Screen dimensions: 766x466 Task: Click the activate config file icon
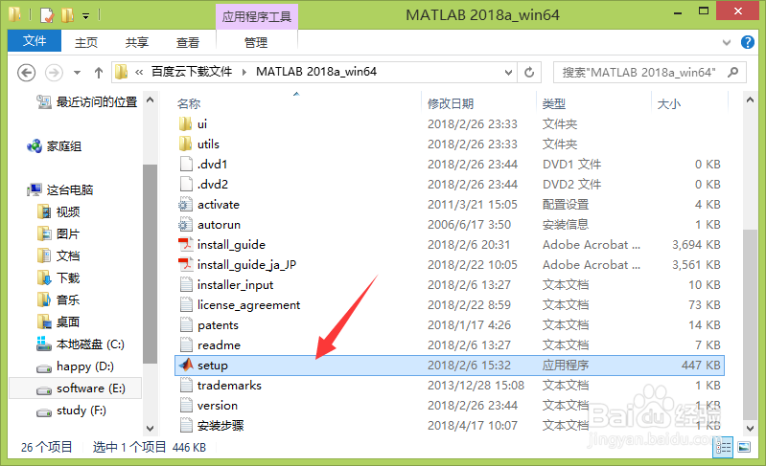click(x=185, y=204)
